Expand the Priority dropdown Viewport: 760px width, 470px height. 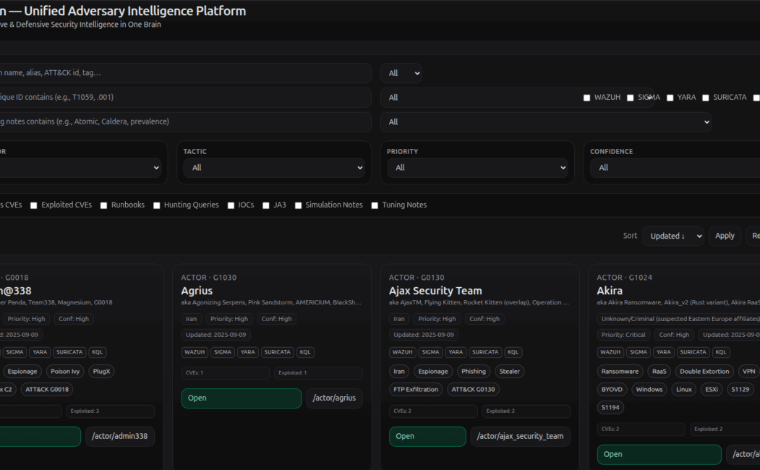click(x=477, y=168)
